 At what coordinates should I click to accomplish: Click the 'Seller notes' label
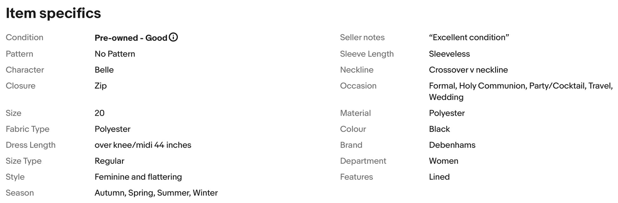click(362, 37)
